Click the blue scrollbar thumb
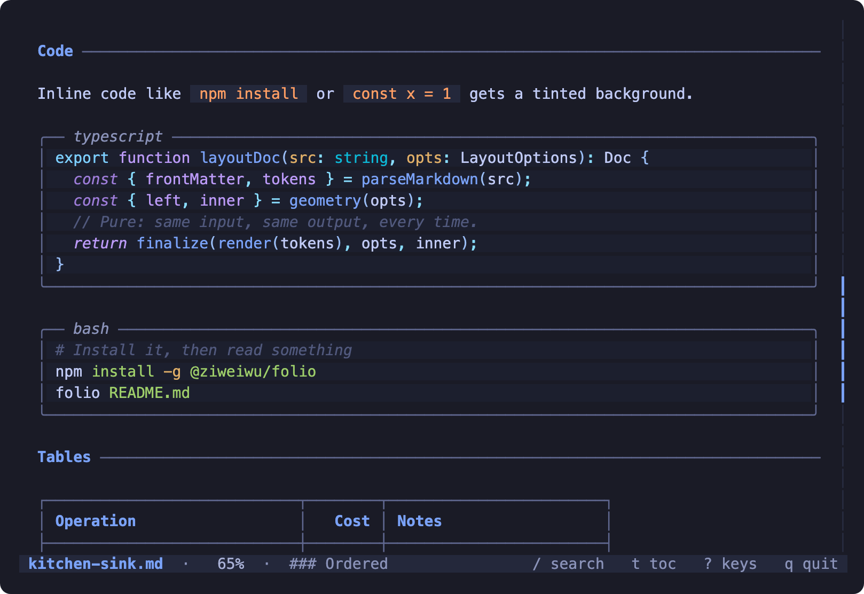 [x=843, y=339]
